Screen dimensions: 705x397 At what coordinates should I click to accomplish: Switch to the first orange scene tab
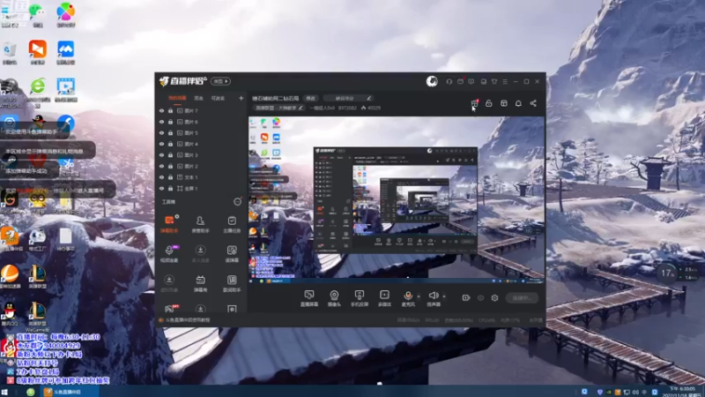click(x=177, y=98)
